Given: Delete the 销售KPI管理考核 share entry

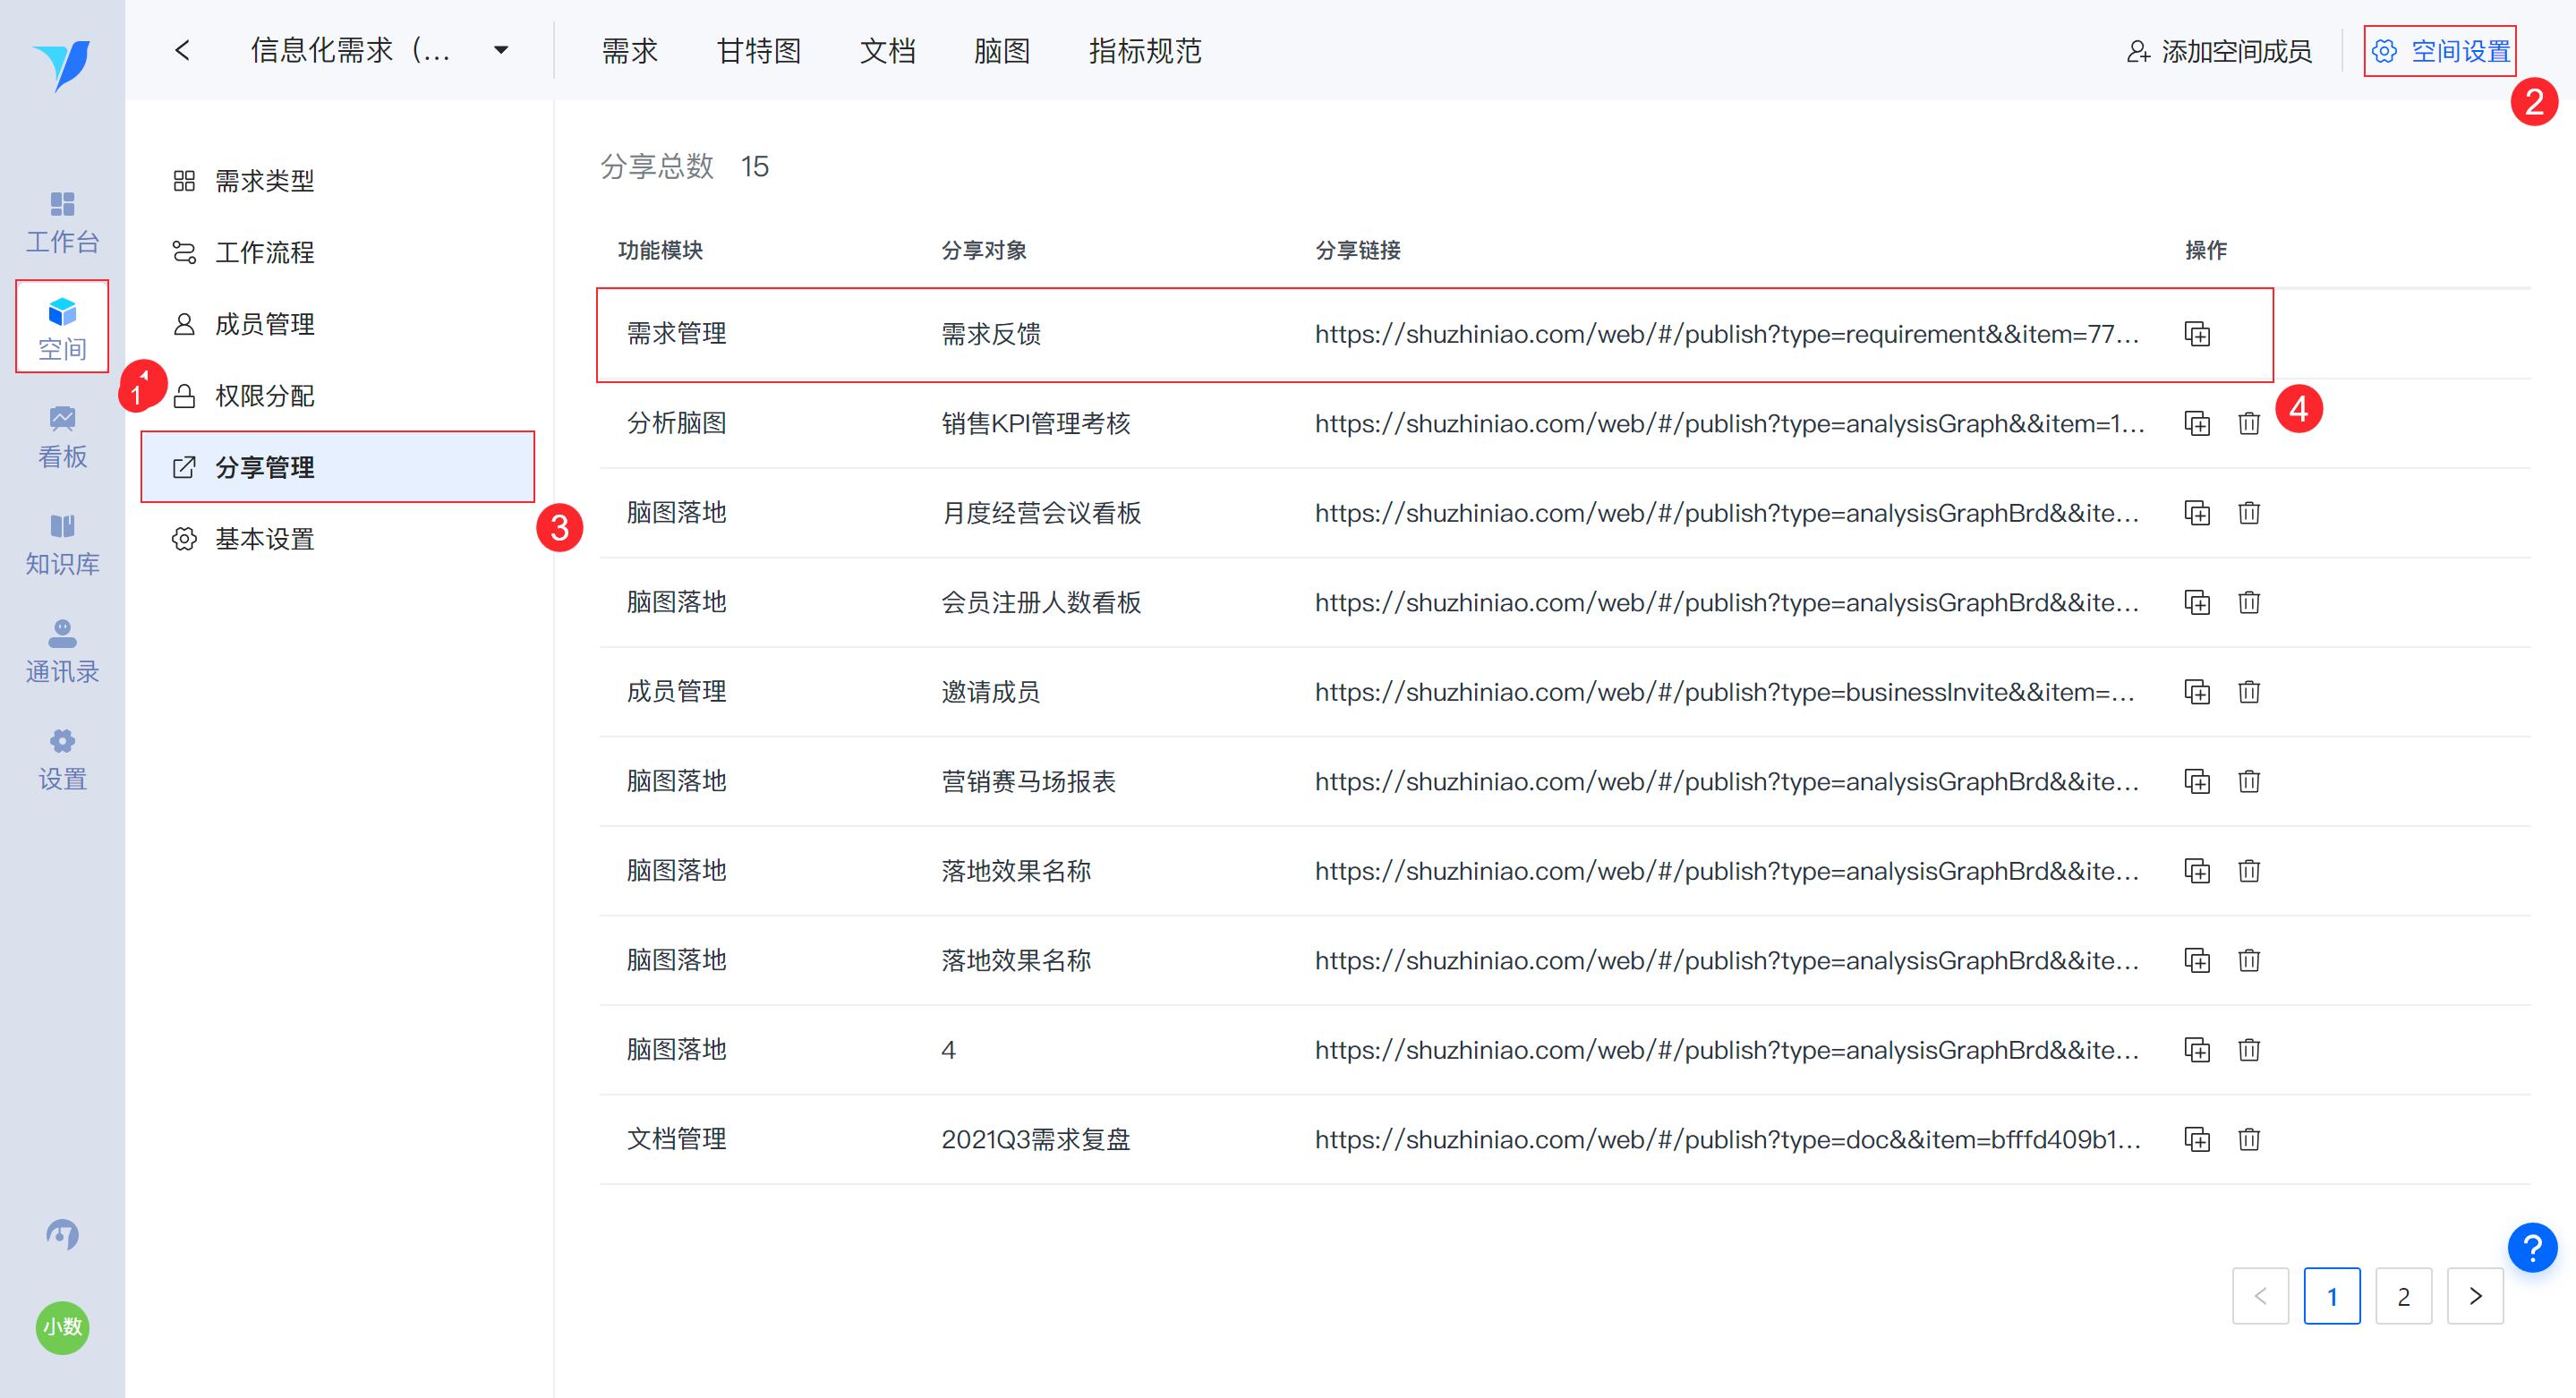Looking at the screenshot, I should (x=2248, y=423).
